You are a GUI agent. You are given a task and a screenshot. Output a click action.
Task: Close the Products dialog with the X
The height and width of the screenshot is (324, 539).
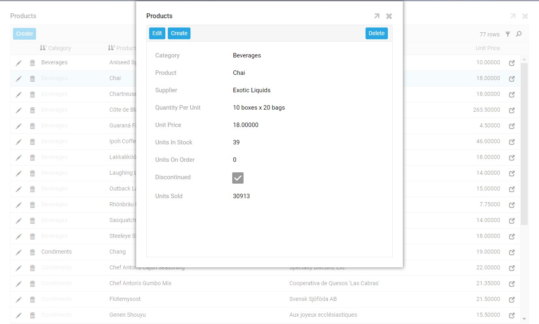coord(389,16)
